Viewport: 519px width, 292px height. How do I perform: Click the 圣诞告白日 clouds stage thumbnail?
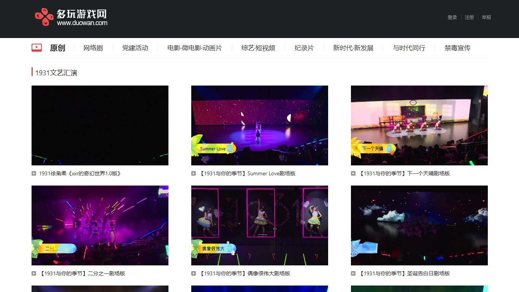coord(419,225)
